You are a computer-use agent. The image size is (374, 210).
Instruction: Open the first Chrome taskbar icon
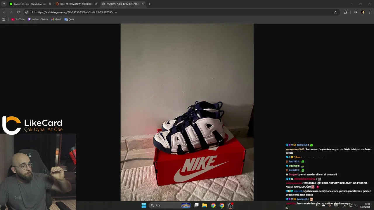tap(213, 205)
